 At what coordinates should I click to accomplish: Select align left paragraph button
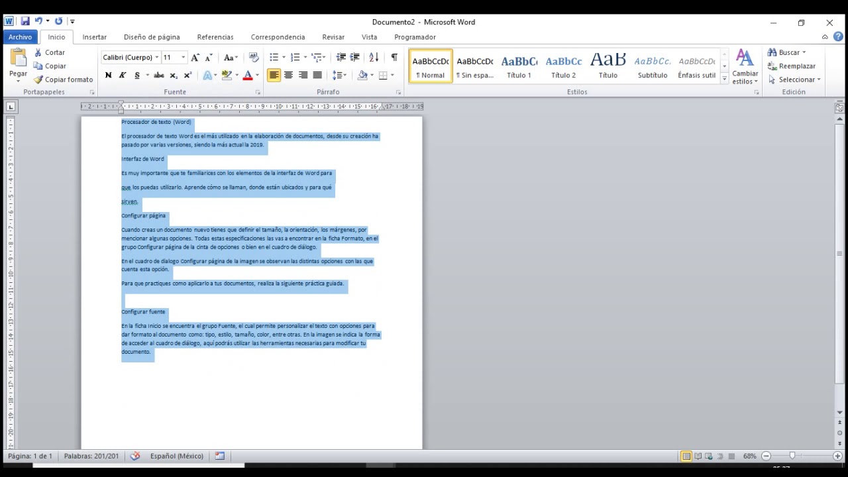click(x=274, y=75)
